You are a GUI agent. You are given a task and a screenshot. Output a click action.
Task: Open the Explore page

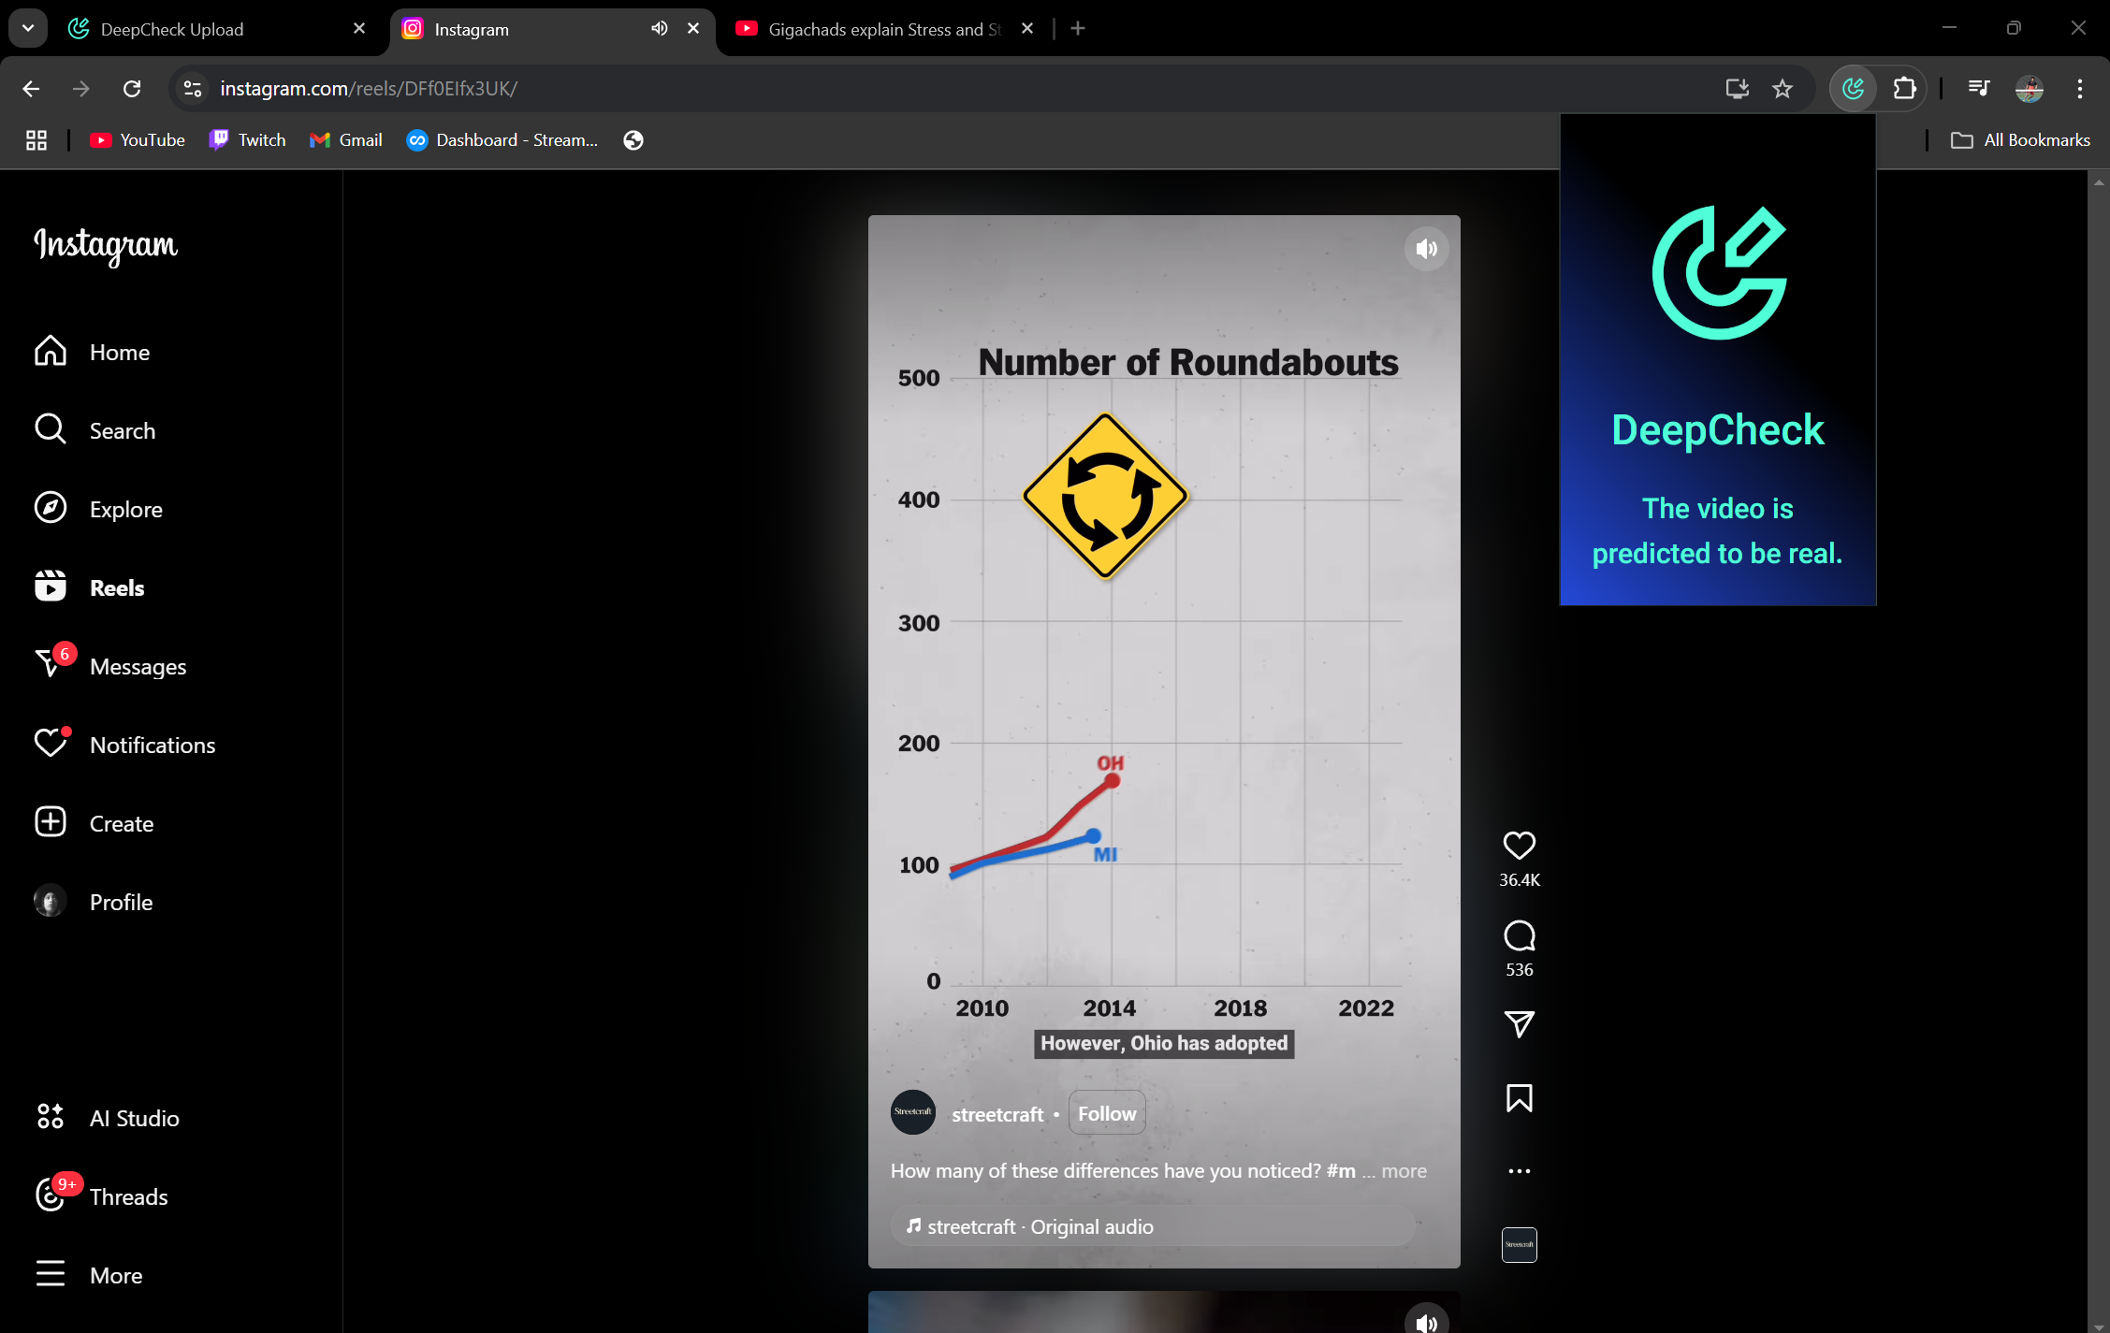point(125,509)
